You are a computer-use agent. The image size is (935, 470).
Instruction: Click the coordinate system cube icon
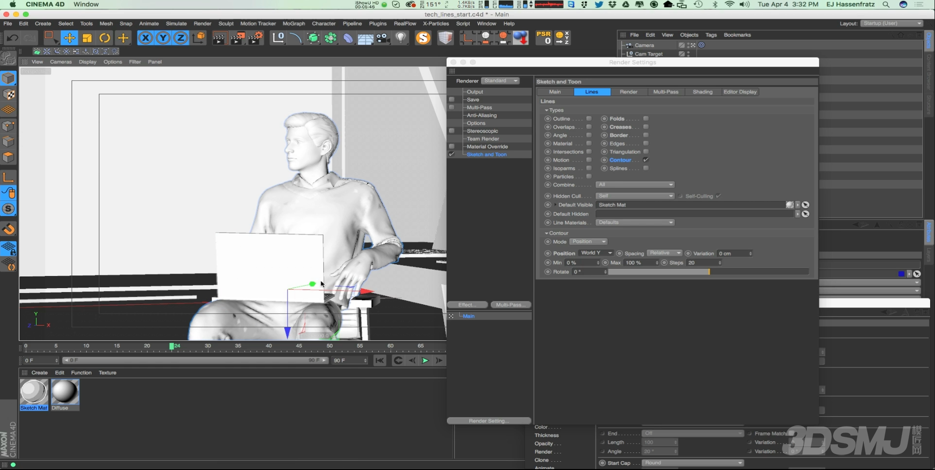pyautogui.click(x=199, y=38)
